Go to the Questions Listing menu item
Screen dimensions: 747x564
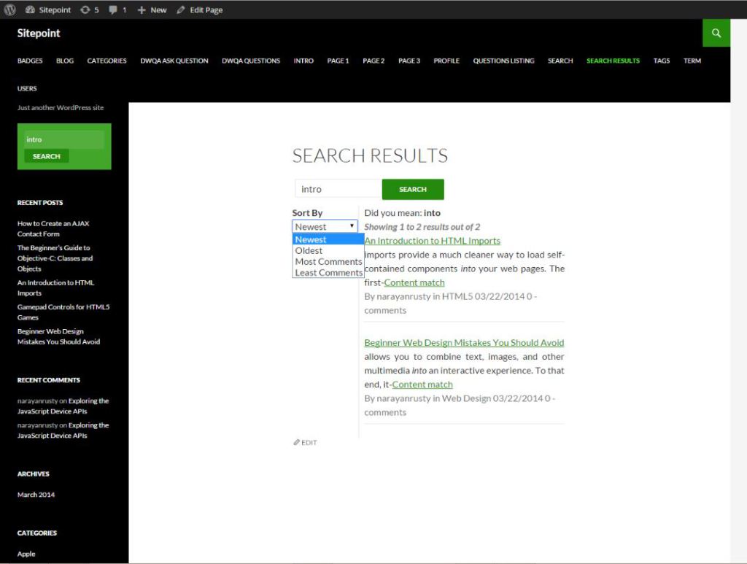(503, 61)
